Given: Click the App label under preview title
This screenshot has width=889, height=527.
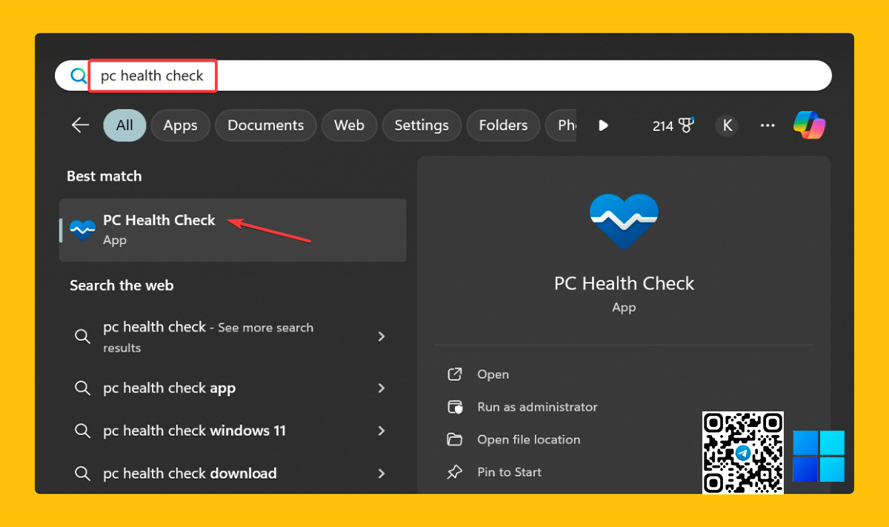Looking at the screenshot, I should [x=624, y=307].
